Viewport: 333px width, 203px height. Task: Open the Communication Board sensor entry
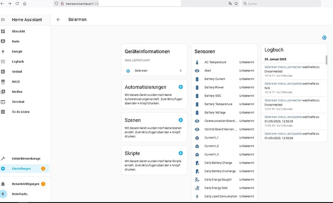point(224,121)
